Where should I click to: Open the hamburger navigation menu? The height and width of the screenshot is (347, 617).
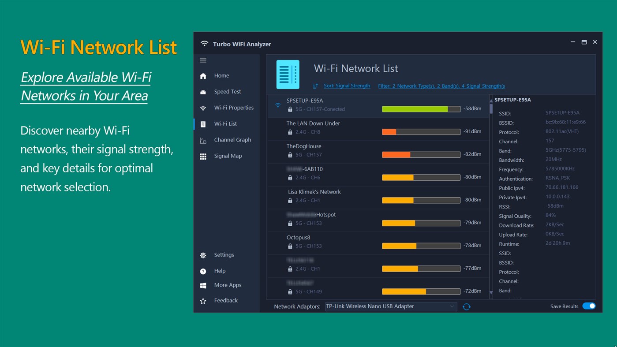[203, 60]
